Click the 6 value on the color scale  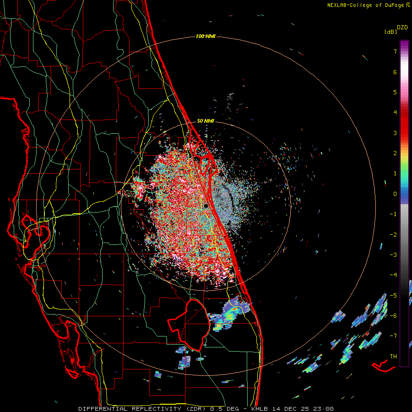(x=395, y=72)
